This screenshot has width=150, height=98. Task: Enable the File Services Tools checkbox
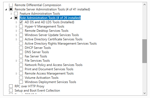[x=21, y=61]
